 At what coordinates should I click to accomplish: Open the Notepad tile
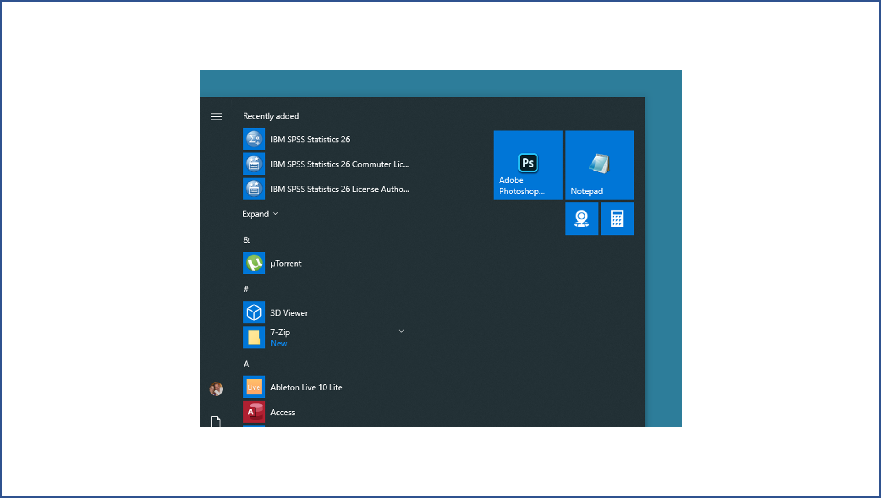pos(599,165)
